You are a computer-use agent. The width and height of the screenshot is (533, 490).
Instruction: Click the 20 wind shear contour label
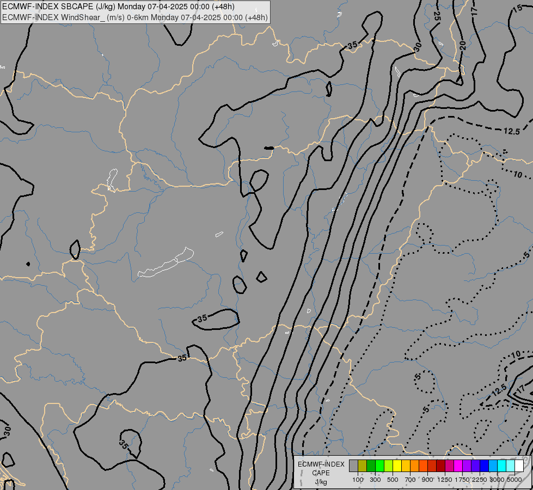pyautogui.click(x=462, y=45)
